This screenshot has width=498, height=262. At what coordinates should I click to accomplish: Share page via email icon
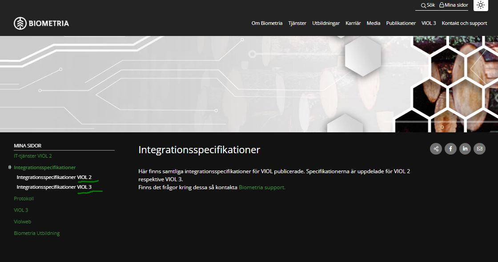[480, 149]
